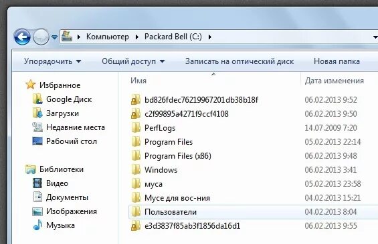The image size is (378, 244).
Task: Click the grayed Forward navigation button
Action: click(41, 37)
